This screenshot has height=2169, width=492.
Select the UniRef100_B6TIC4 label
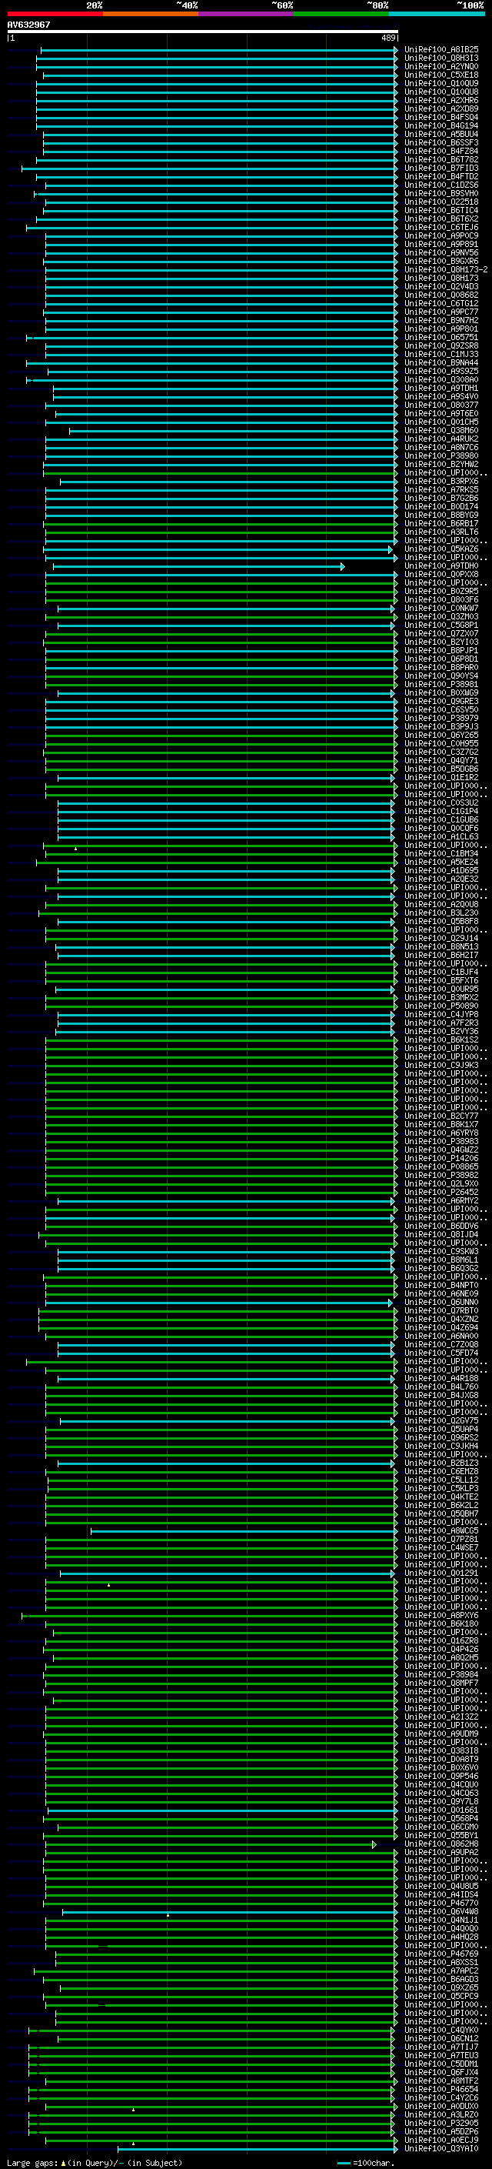point(440,211)
